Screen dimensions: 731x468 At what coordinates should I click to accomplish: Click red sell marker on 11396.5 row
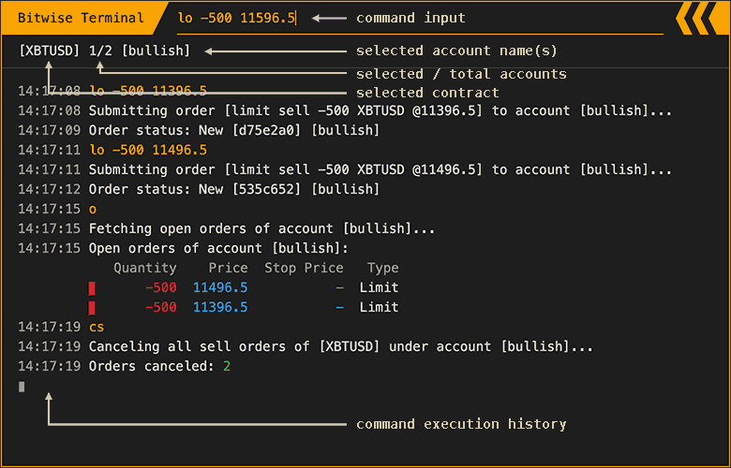[x=92, y=308]
